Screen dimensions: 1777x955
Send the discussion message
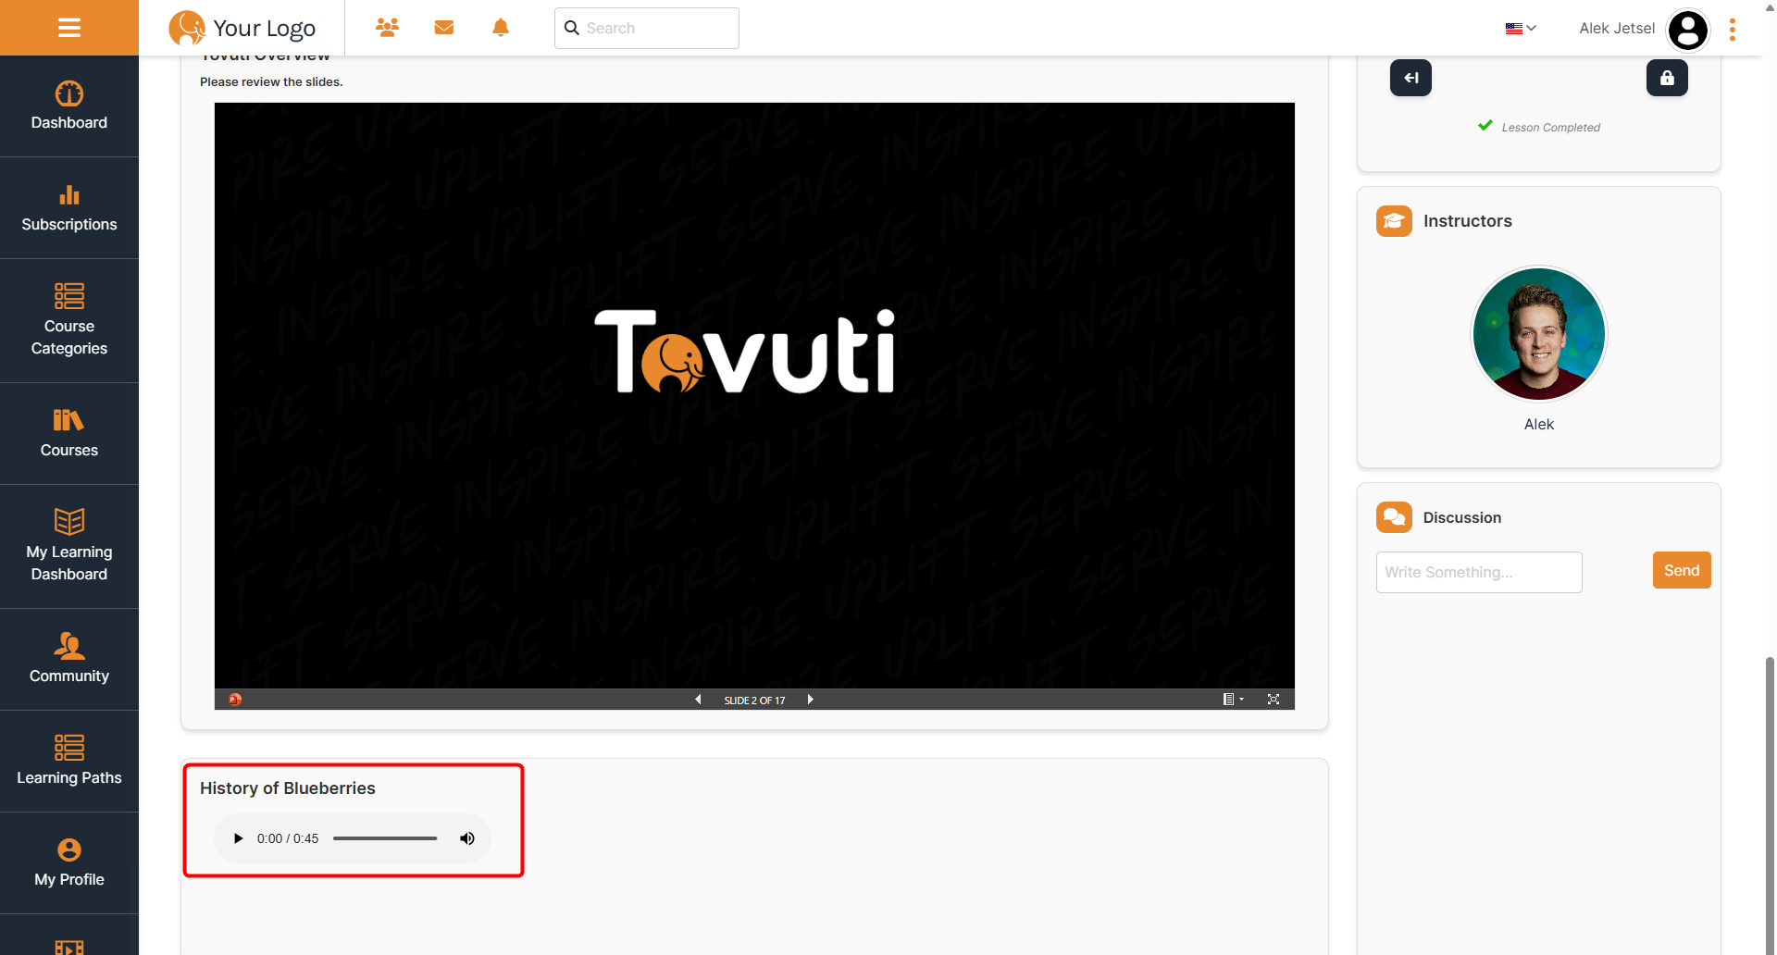click(1682, 570)
